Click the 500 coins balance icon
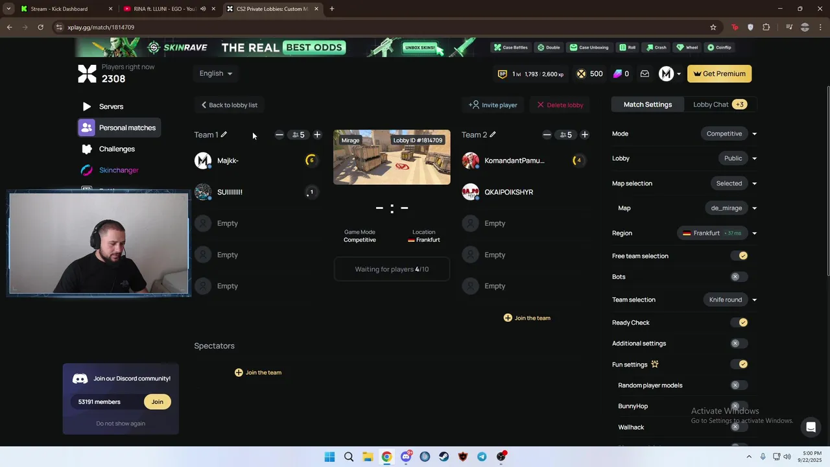 tap(582, 74)
